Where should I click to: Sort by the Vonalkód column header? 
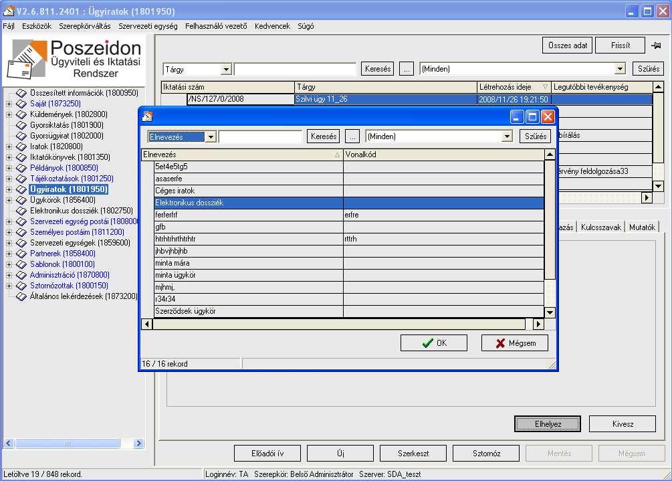pos(443,155)
